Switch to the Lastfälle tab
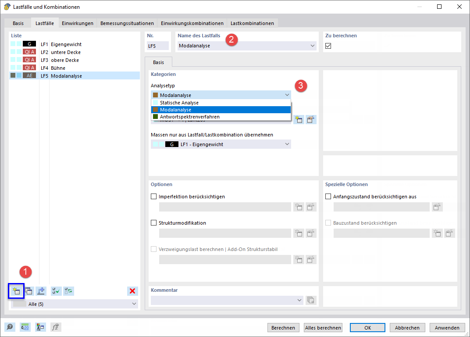470x337 pixels. (x=45, y=23)
